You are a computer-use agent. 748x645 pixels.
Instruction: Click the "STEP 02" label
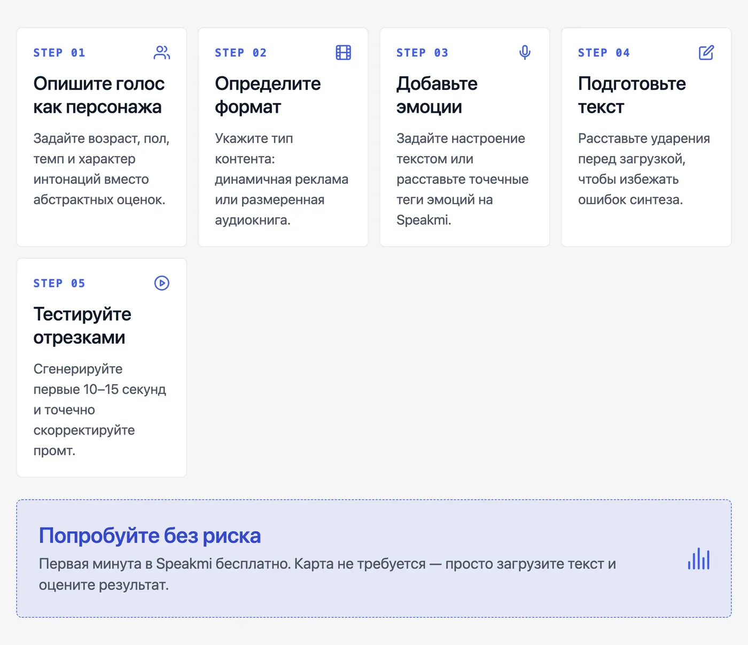(x=241, y=53)
